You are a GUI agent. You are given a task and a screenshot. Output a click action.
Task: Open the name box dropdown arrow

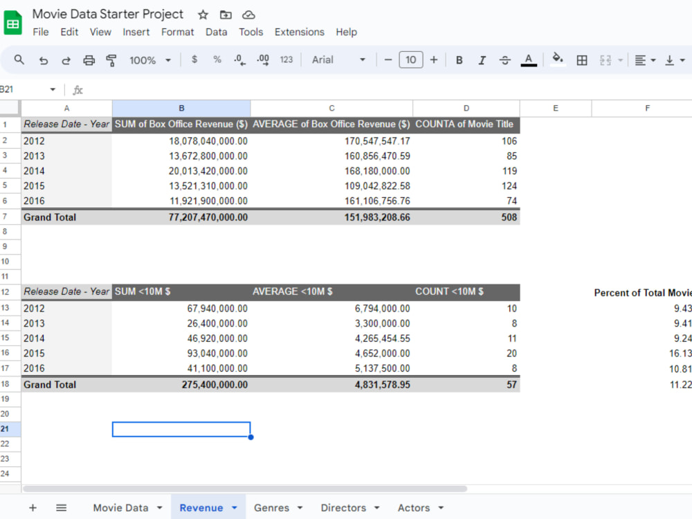(x=53, y=89)
